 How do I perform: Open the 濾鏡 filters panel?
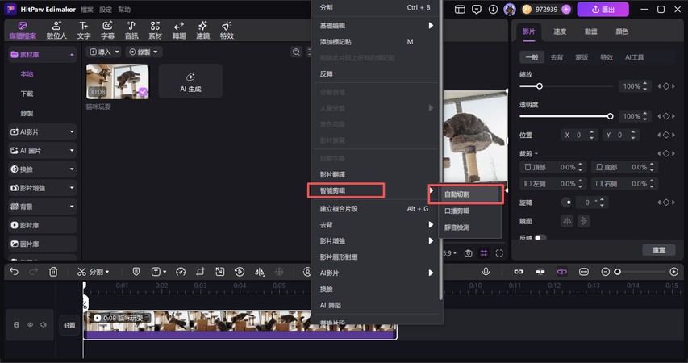point(202,31)
